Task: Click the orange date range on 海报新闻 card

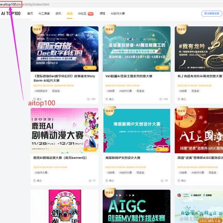Action: point(125,167)
